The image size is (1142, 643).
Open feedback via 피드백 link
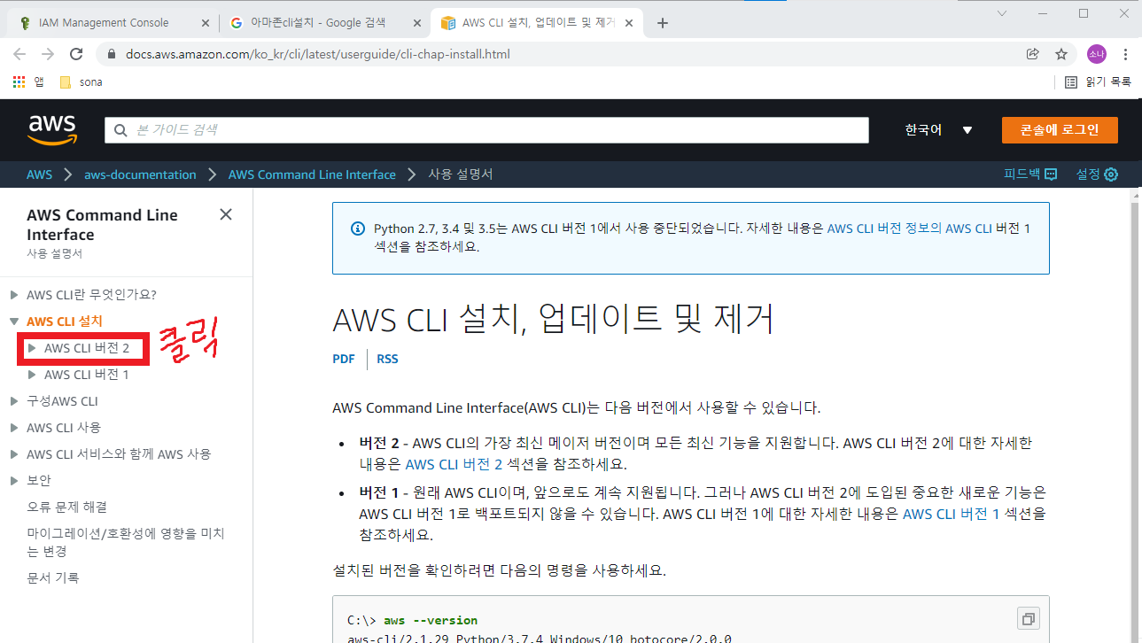(x=1030, y=174)
